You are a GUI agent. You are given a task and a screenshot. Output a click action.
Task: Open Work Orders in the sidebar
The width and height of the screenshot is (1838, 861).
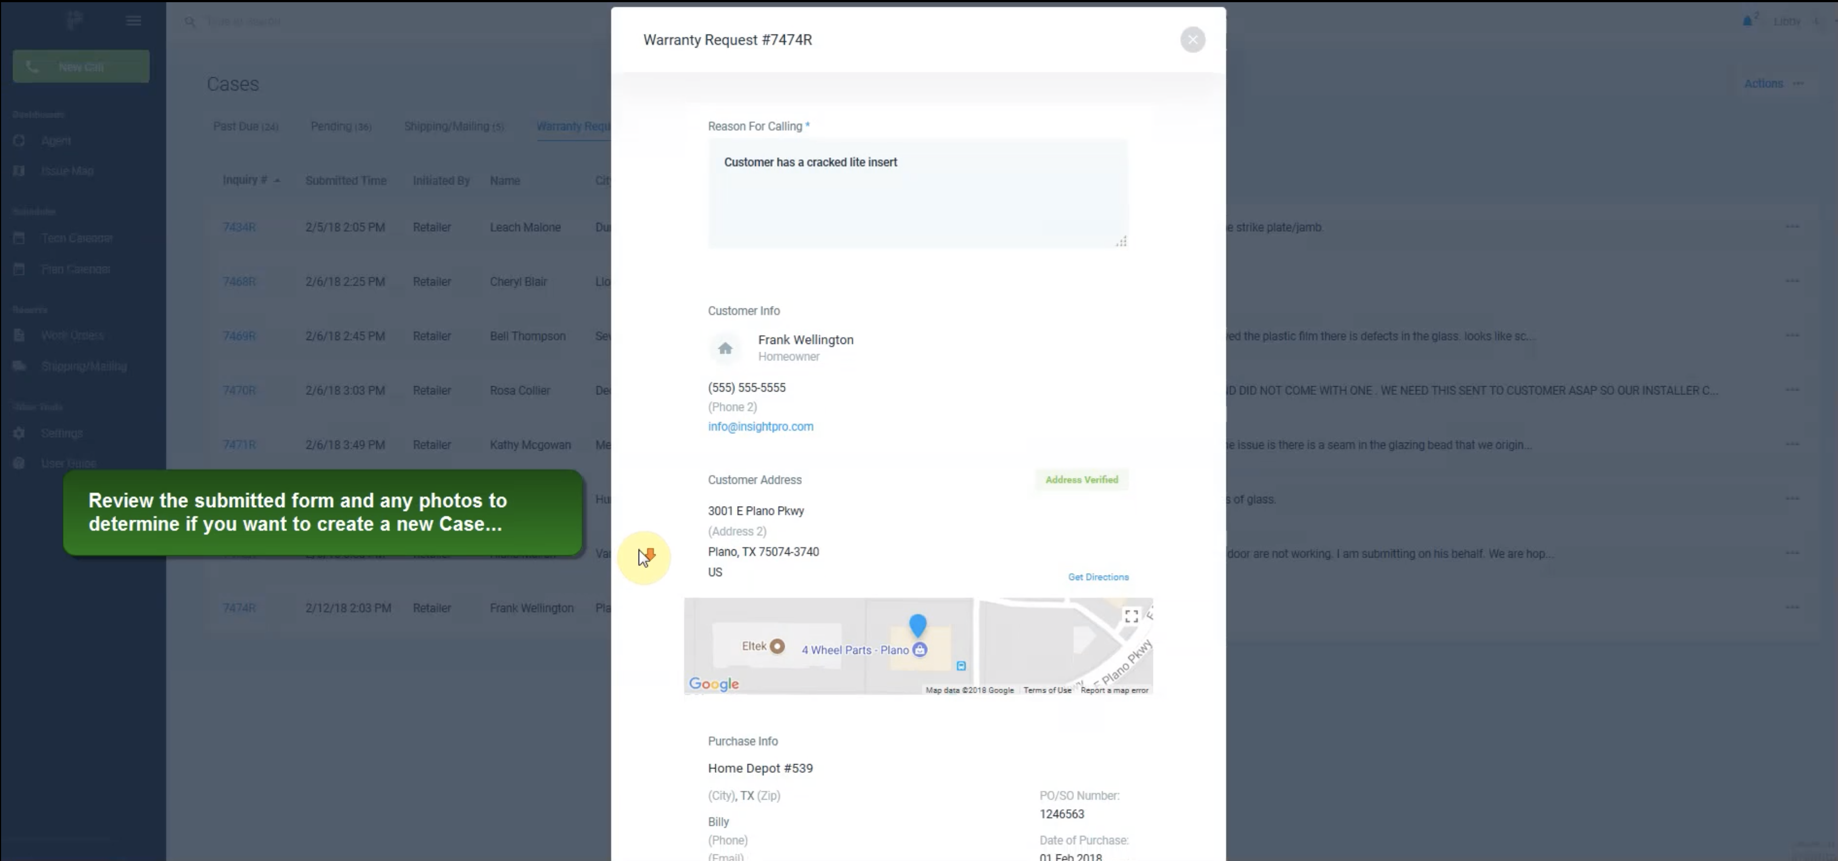[72, 335]
